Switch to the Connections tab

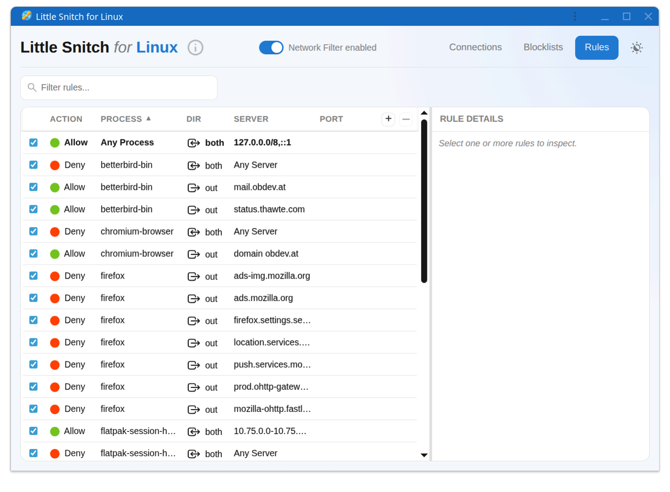(x=475, y=47)
